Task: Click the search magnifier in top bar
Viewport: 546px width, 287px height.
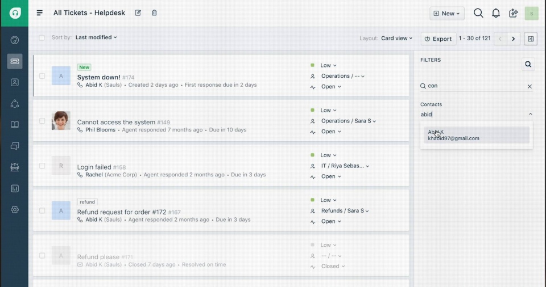Action: (x=478, y=13)
